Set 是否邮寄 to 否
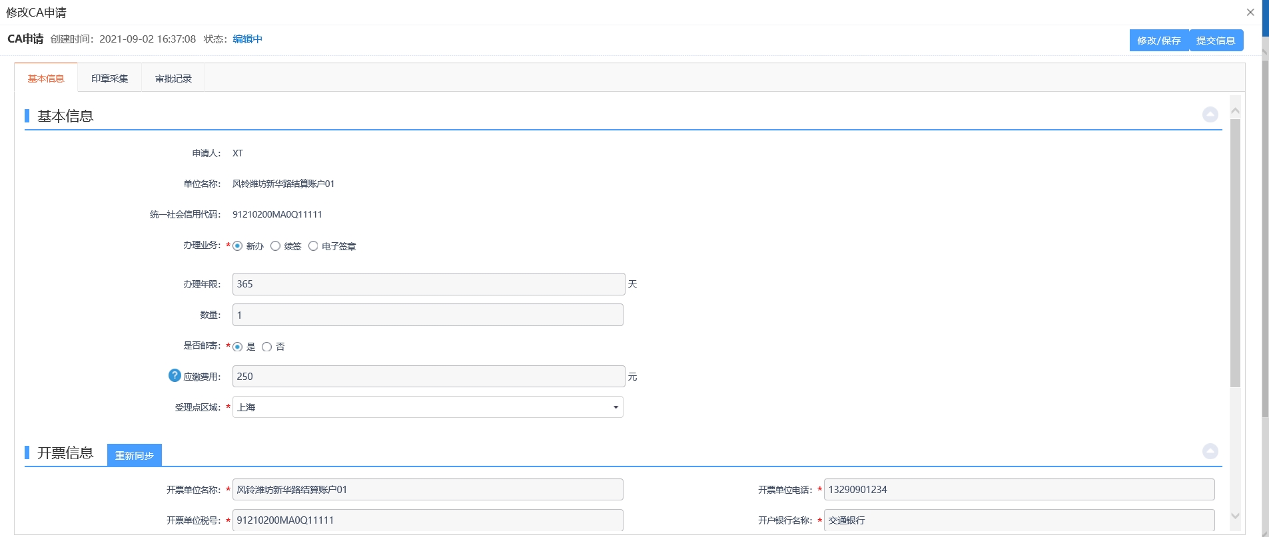 (267, 347)
